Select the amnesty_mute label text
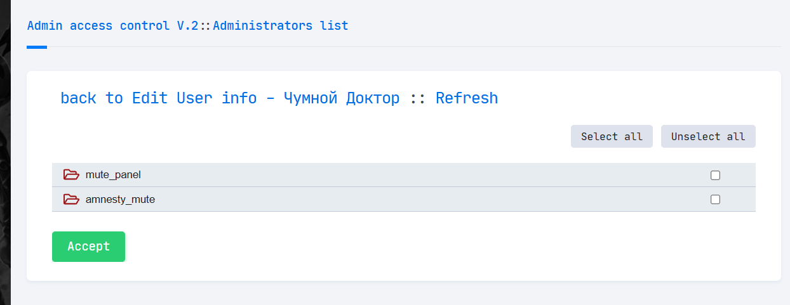This screenshot has width=790, height=305. 120,199
